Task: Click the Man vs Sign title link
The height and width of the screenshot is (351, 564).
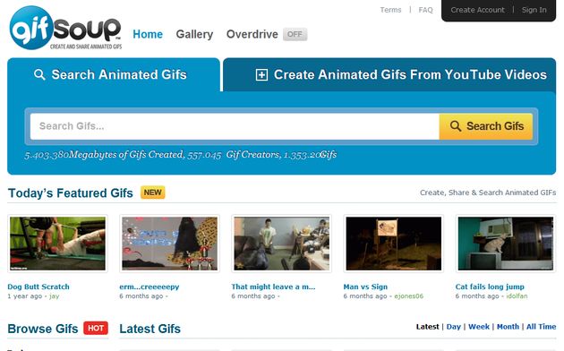Action: [x=365, y=287]
